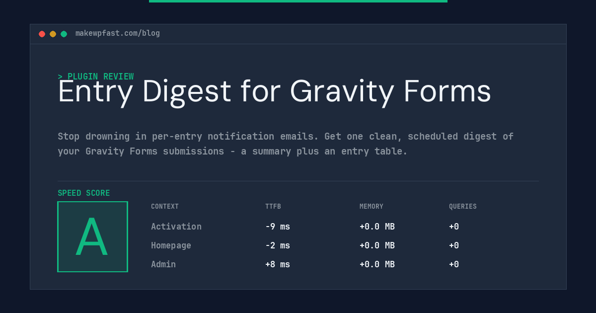596x313 pixels.
Task: Click the QUERIES column header
Action: click(463, 206)
